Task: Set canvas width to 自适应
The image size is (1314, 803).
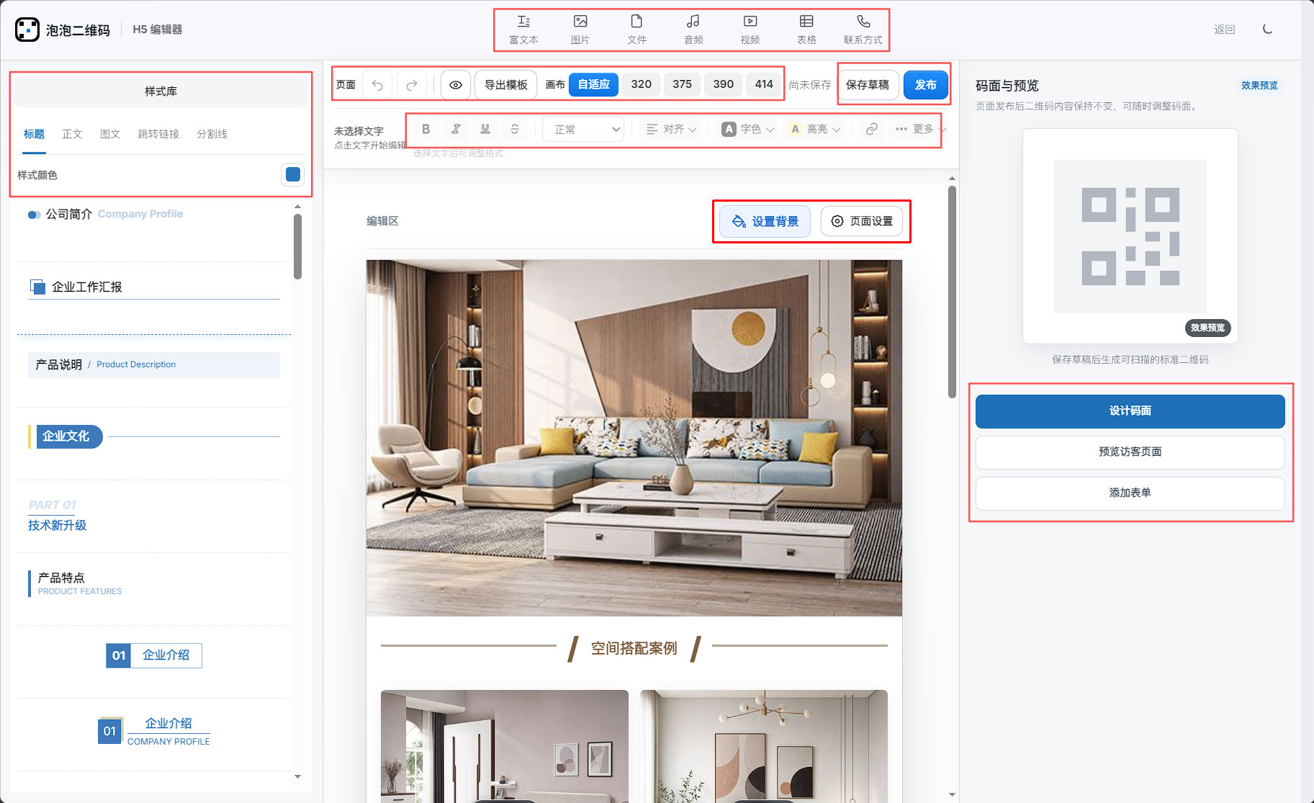Action: tap(594, 85)
